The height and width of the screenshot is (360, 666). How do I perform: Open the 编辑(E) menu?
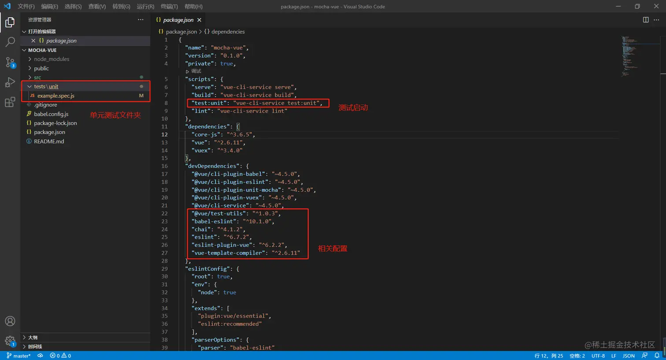pos(49,6)
